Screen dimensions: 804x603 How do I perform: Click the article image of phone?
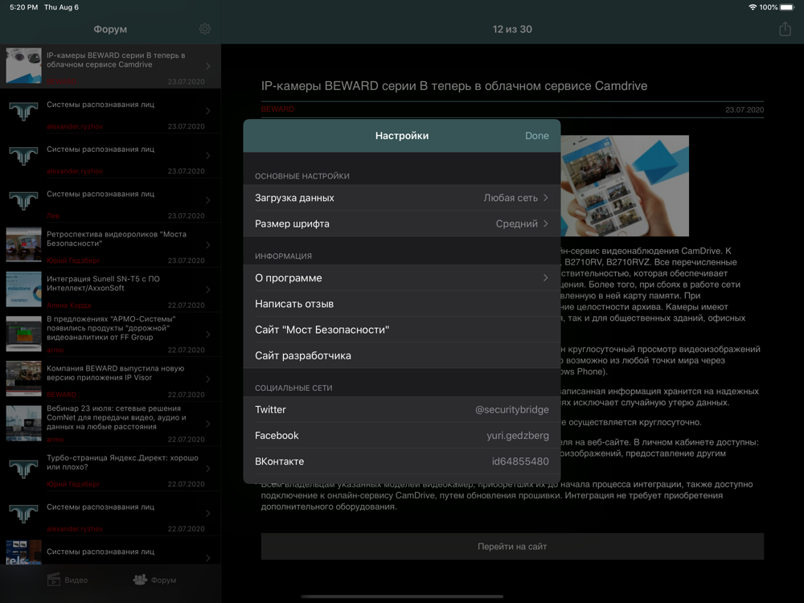tap(625, 186)
